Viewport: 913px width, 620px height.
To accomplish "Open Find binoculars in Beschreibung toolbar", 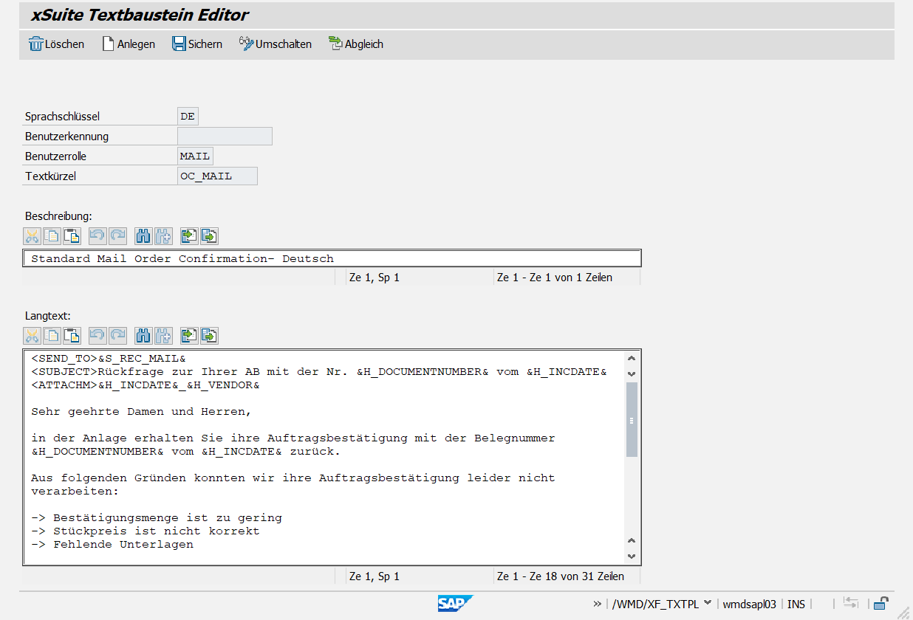I will pyautogui.click(x=143, y=236).
